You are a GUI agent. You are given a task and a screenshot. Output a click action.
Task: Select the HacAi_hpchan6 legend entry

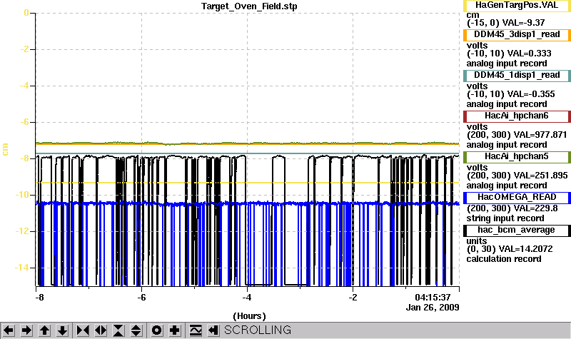(517, 116)
